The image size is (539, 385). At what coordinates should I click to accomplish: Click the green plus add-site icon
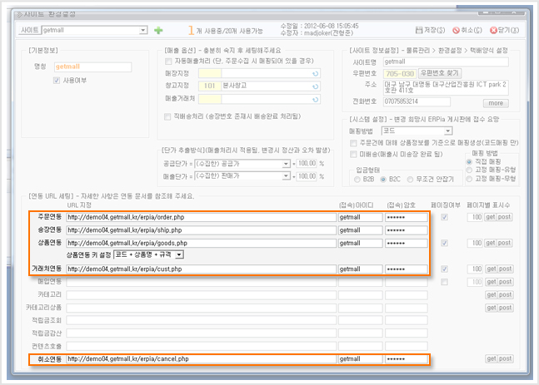pos(158,31)
